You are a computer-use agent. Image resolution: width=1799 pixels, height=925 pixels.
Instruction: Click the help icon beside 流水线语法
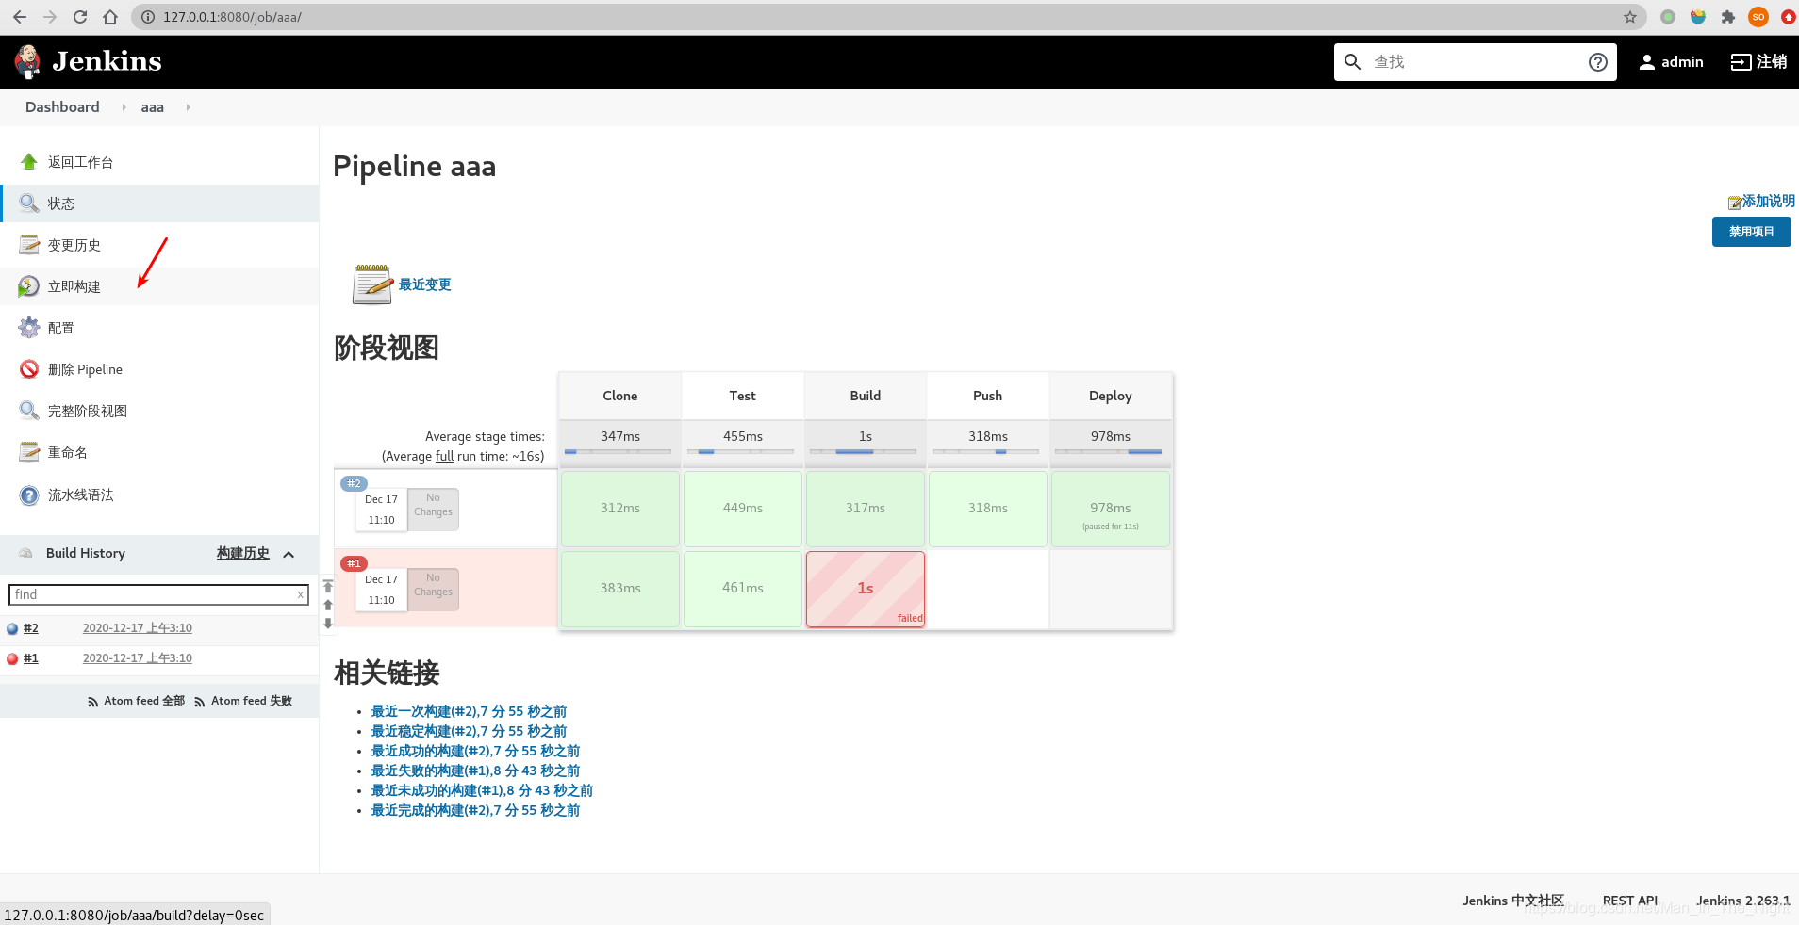[x=29, y=495]
